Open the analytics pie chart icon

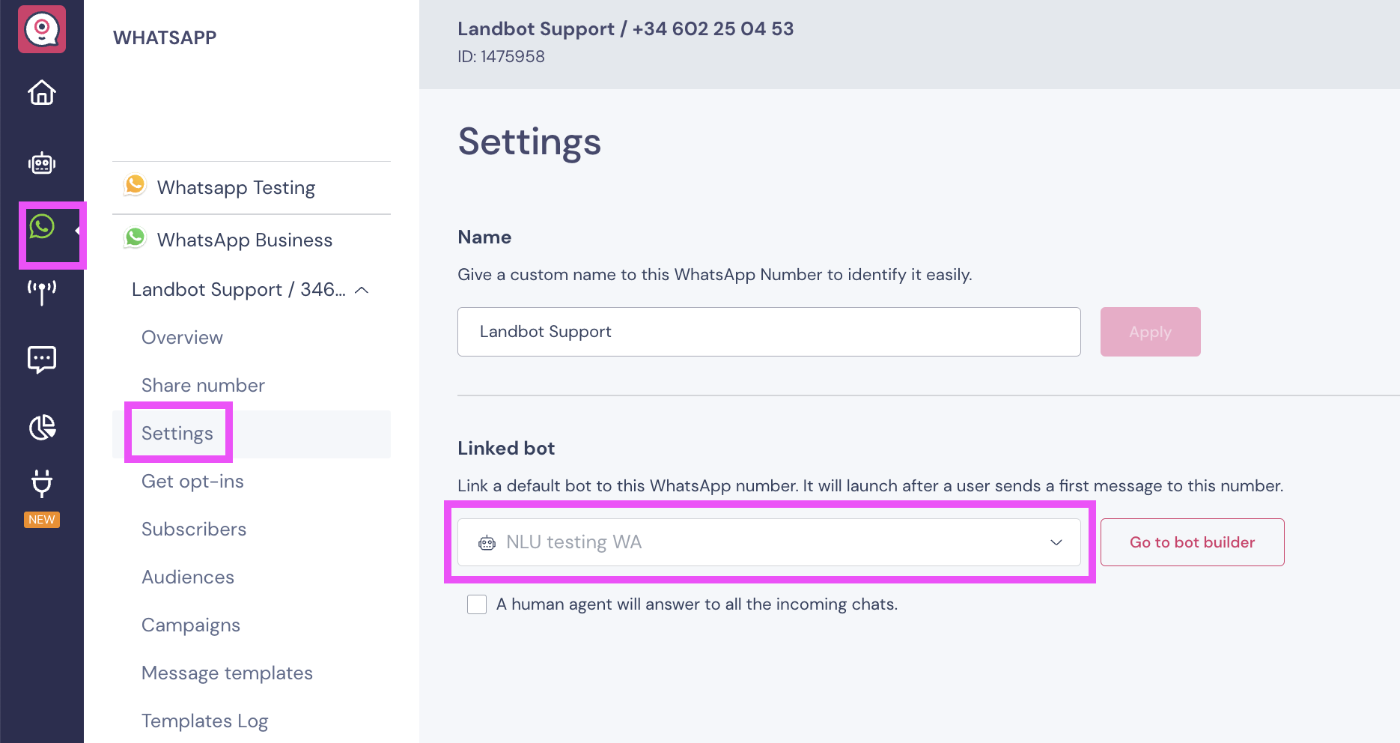(x=42, y=428)
